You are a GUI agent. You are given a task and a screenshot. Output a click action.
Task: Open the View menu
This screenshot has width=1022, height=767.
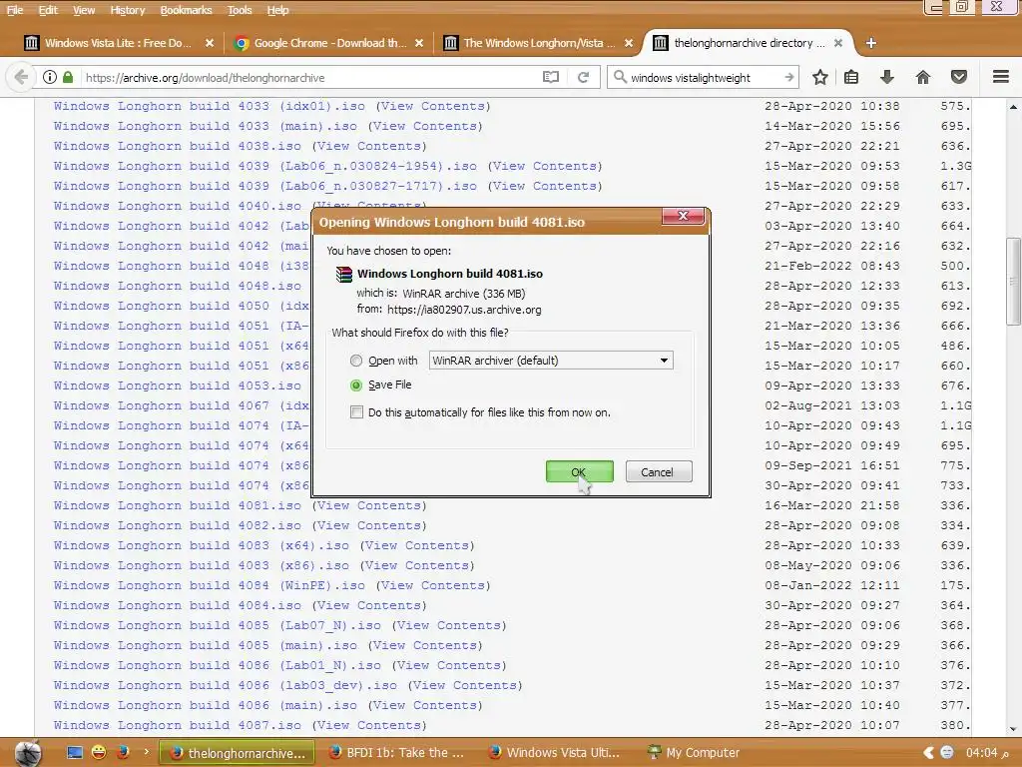click(84, 10)
